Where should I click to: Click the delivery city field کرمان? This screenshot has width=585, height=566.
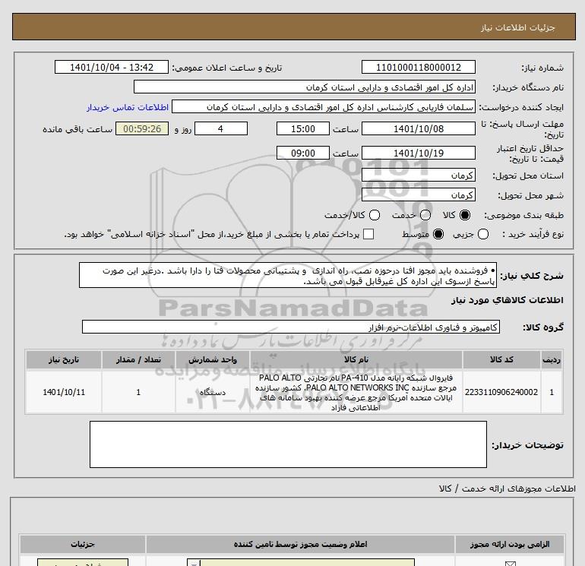pos(418,194)
